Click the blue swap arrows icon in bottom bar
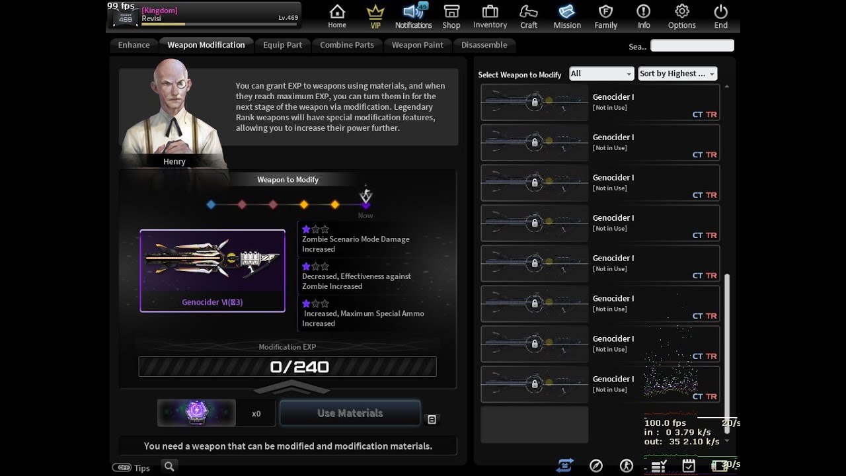 point(564,465)
